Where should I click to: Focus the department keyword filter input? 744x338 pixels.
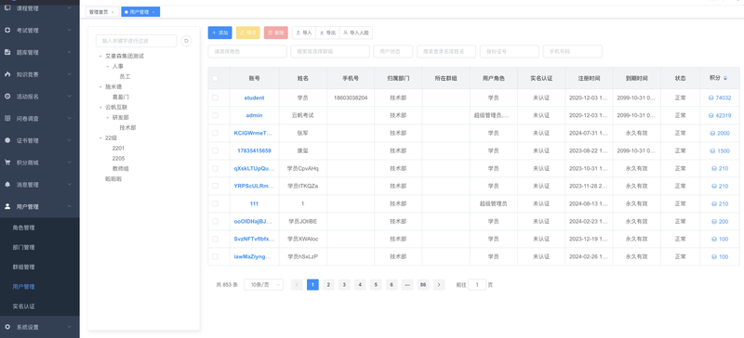coord(136,41)
